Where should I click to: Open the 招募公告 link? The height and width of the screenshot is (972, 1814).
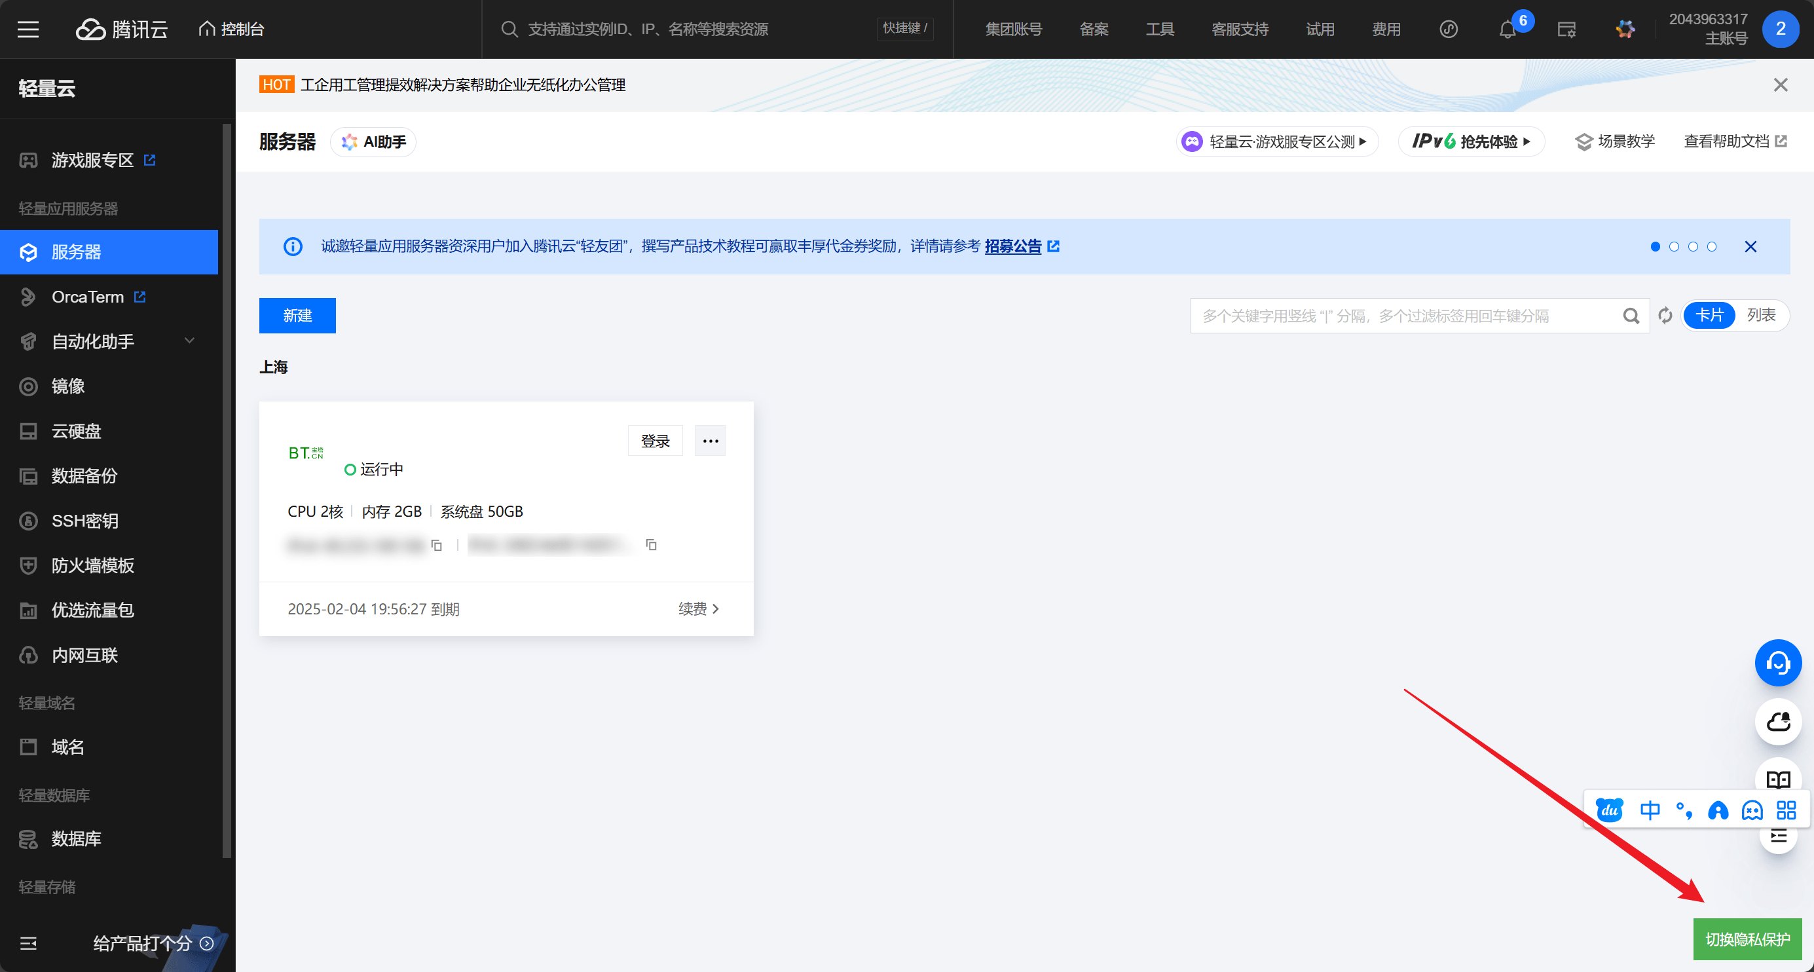coord(1012,246)
